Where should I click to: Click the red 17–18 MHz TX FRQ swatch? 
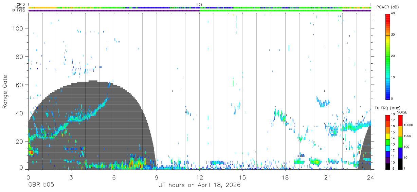388,118
